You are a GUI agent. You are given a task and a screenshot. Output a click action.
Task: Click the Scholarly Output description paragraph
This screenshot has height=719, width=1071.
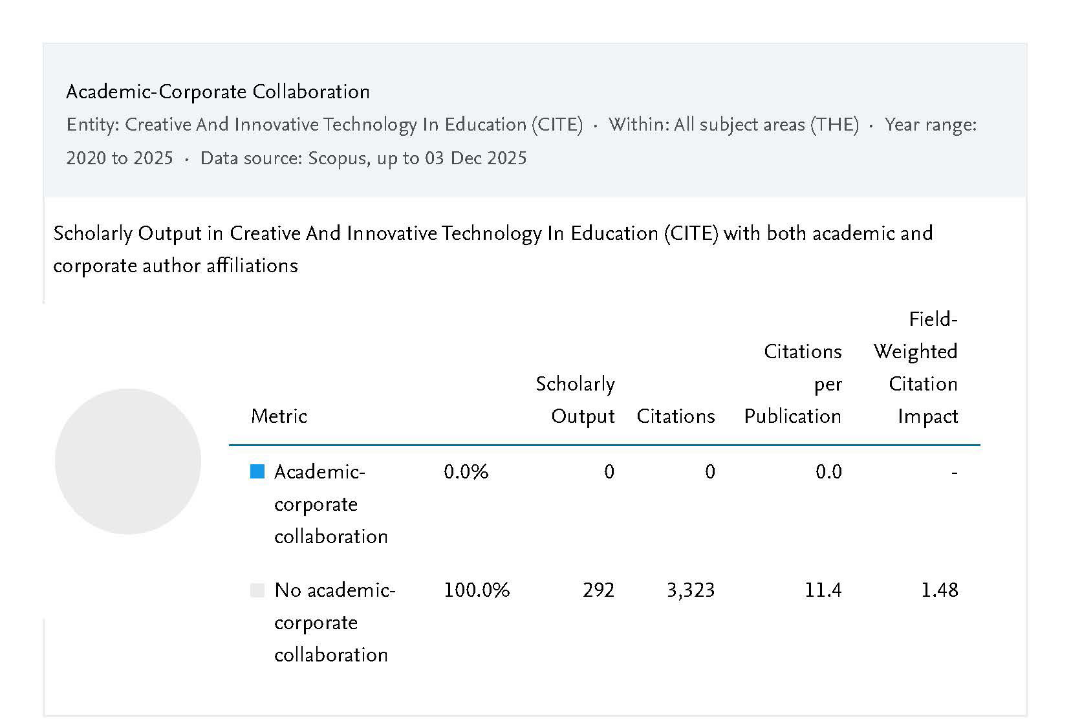click(x=492, y=250)
